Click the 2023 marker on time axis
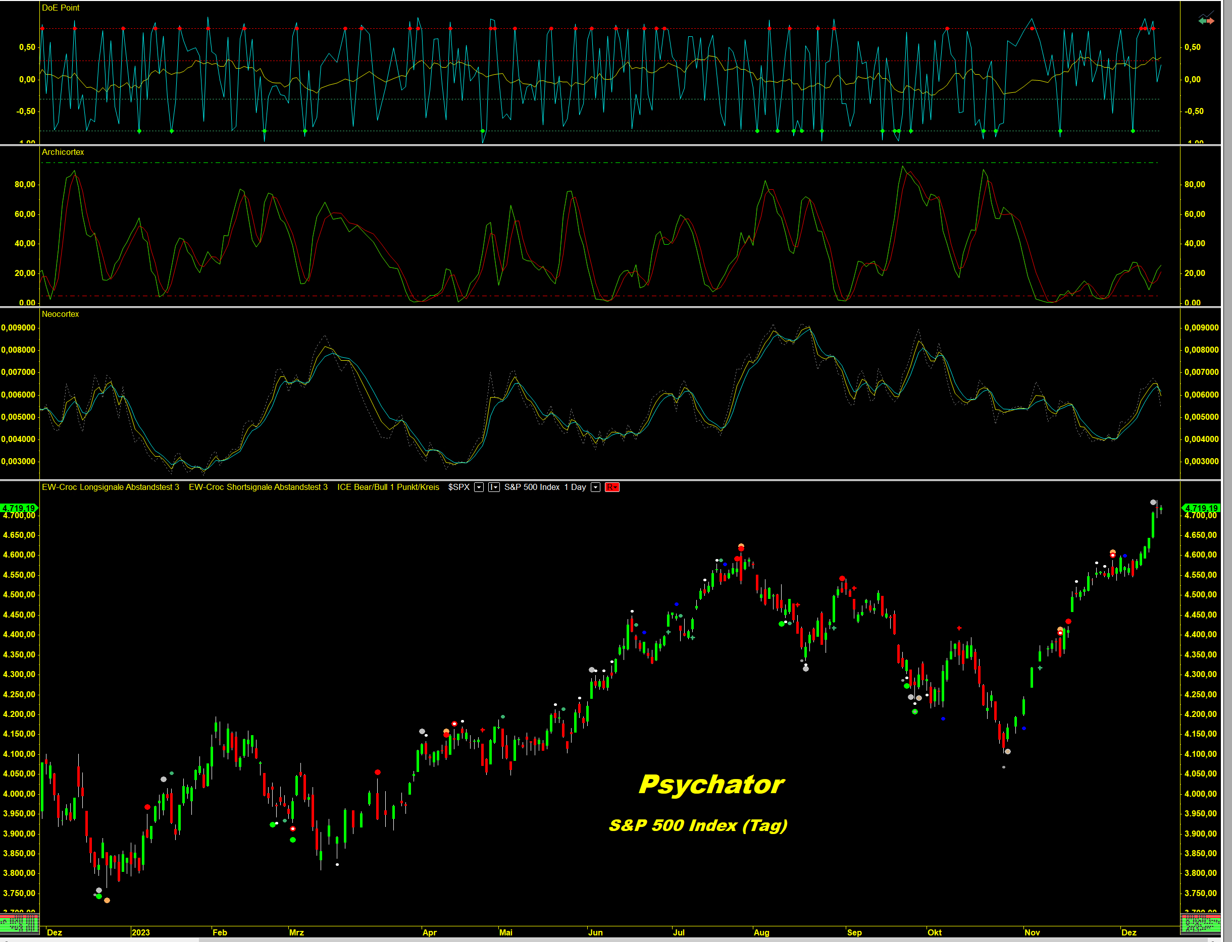The height and width of the screenshot is (942, 1232). [x=141, y=932]
